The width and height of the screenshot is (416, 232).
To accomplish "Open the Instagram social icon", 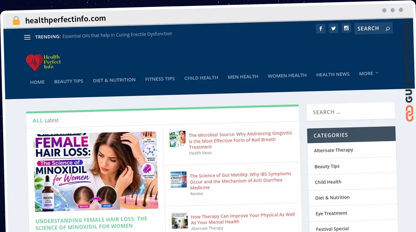I will coord(346,28).
